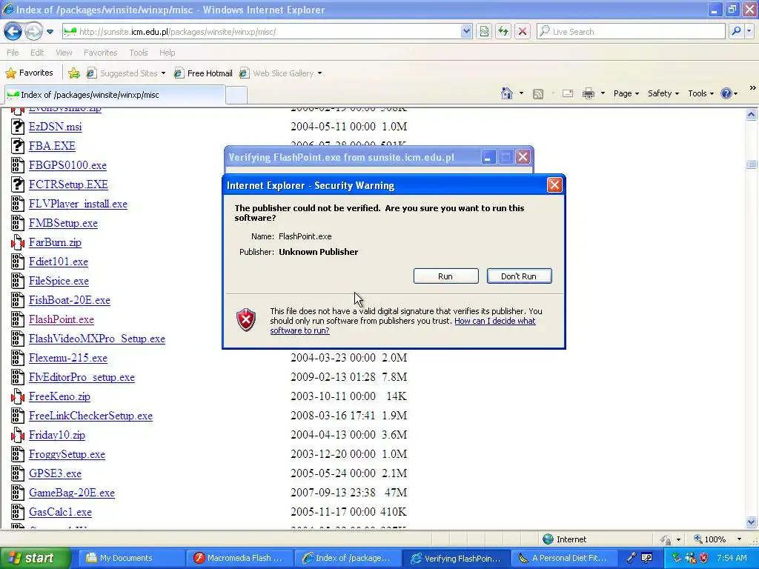Image resolution: width=759 pixels, height=569 pixels.
Task: Click the Read Mail icon
Action: [567, 93]
